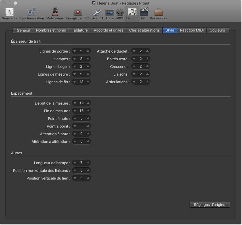This screenshot has width=242, height=225.
Task: Decrease Lignes de fin value
Action: click(75, 82)
